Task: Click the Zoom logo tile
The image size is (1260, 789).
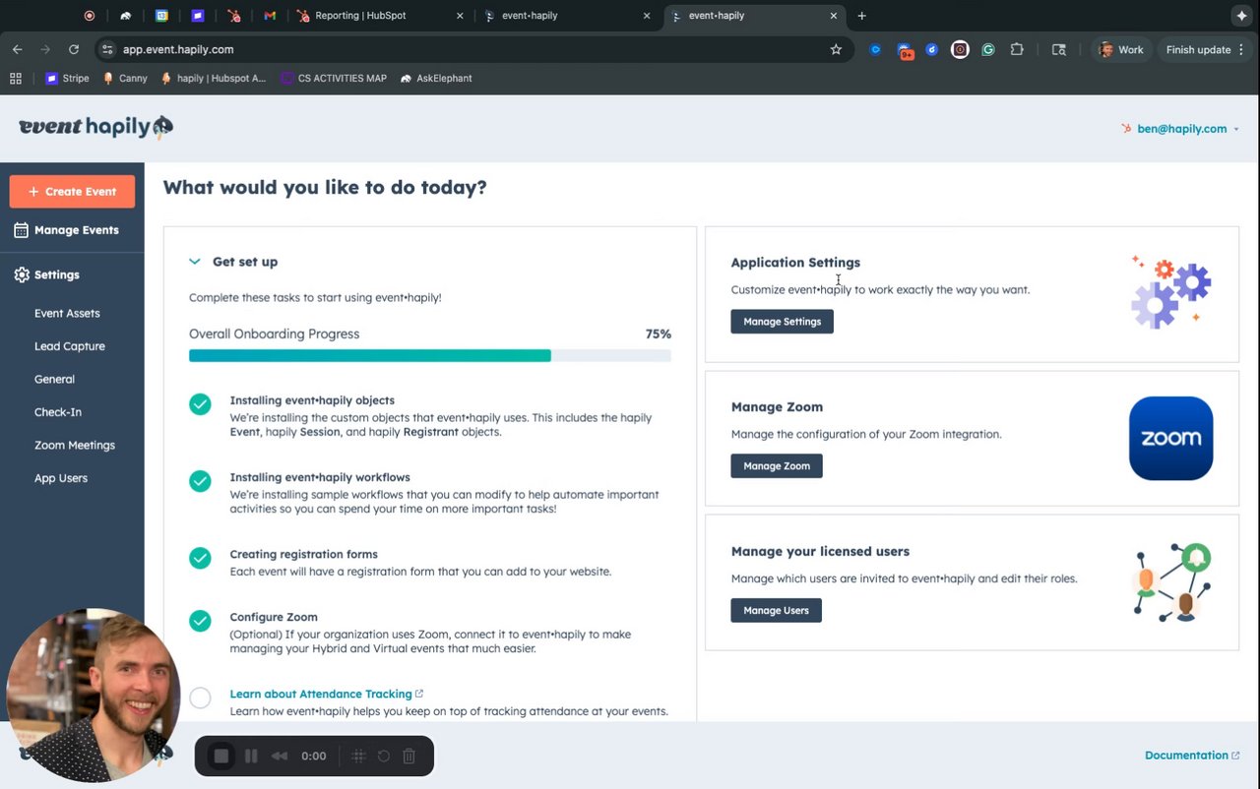Action: [1170, 439]
